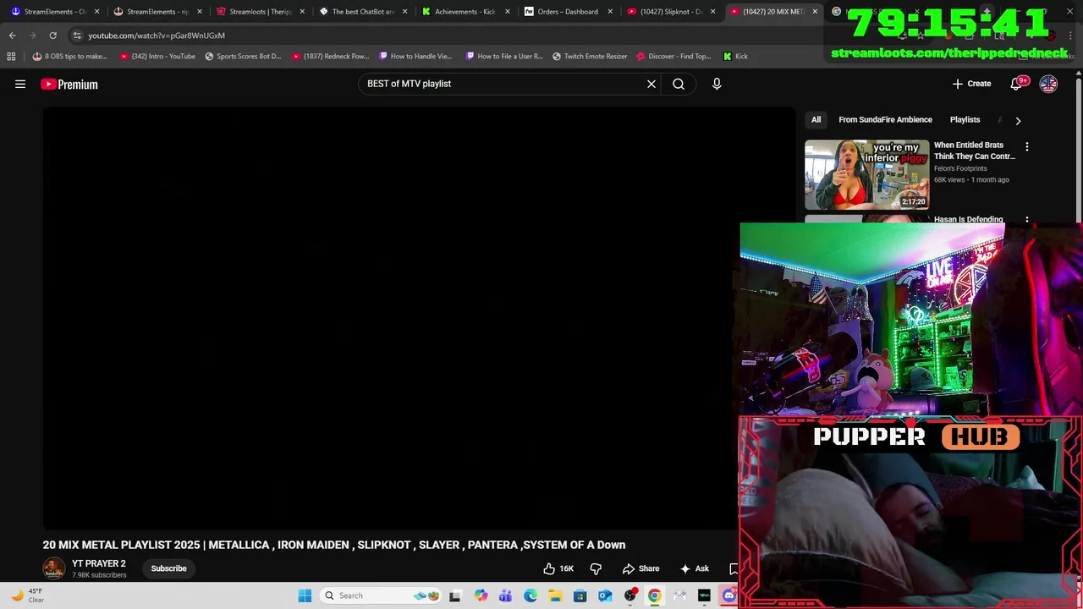
Task: Open Discover - Find Top bookmark
Action: [x=673, y=56]
